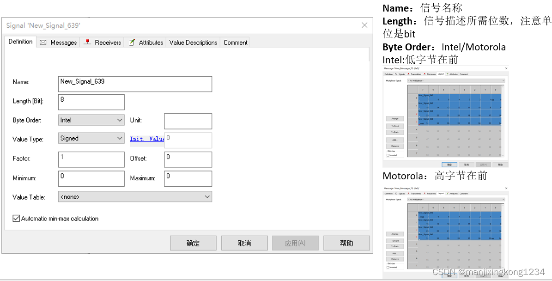Select the Receivers pin icon in Motorola screenshot
This screenshot has height=281, width=552.
click(x=425, y=194)
